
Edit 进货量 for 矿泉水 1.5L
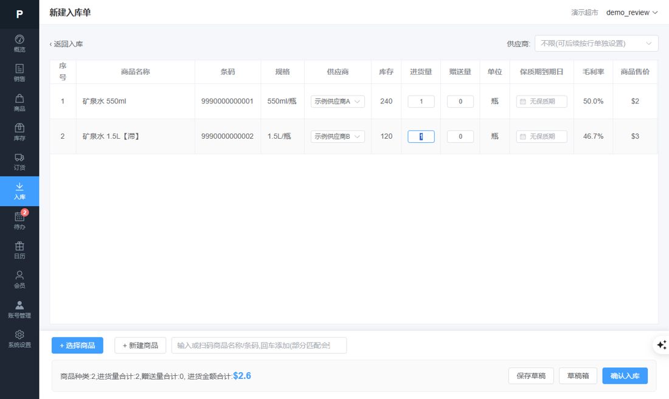421,137
